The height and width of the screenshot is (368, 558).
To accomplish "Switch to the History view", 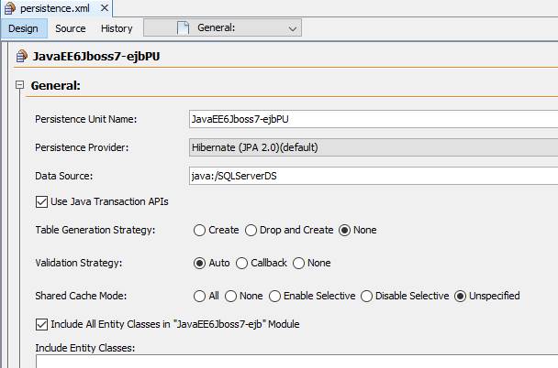I will (117, 28).
